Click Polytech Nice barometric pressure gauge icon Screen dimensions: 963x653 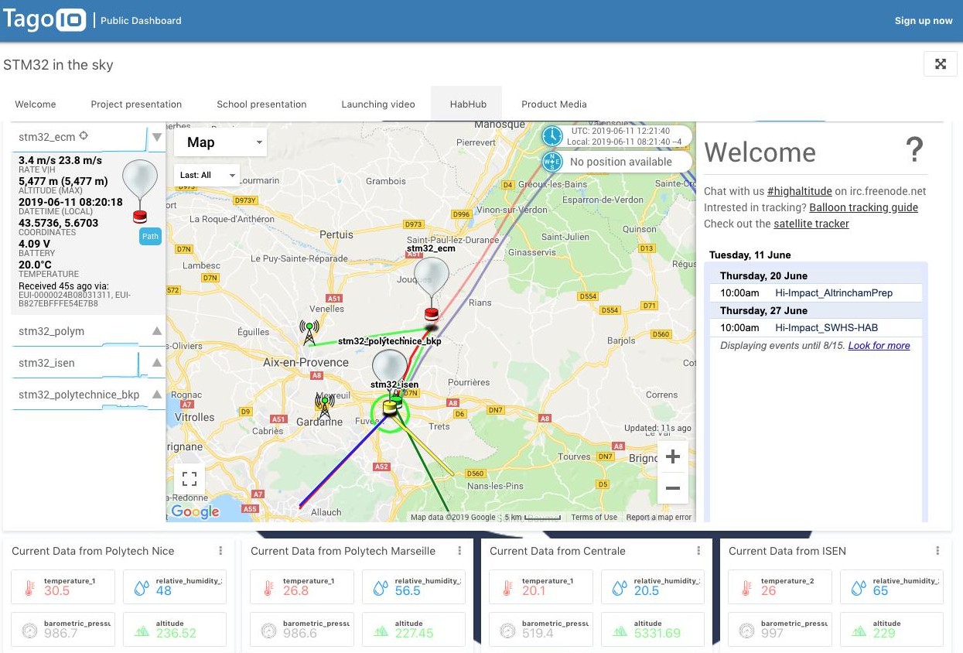[29, 630]
